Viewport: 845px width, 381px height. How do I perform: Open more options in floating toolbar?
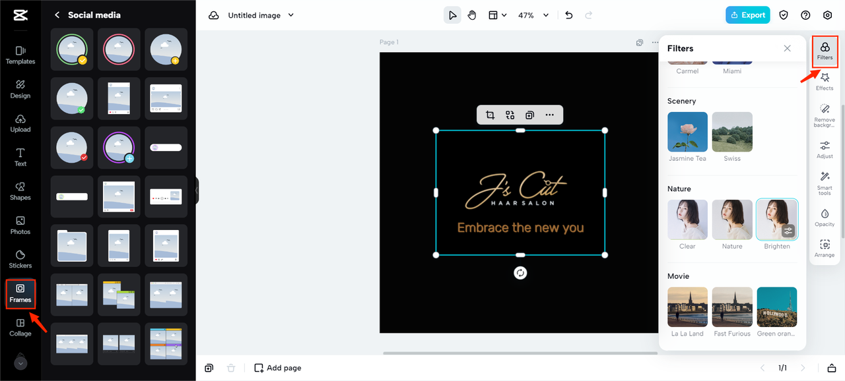(549, 115)
